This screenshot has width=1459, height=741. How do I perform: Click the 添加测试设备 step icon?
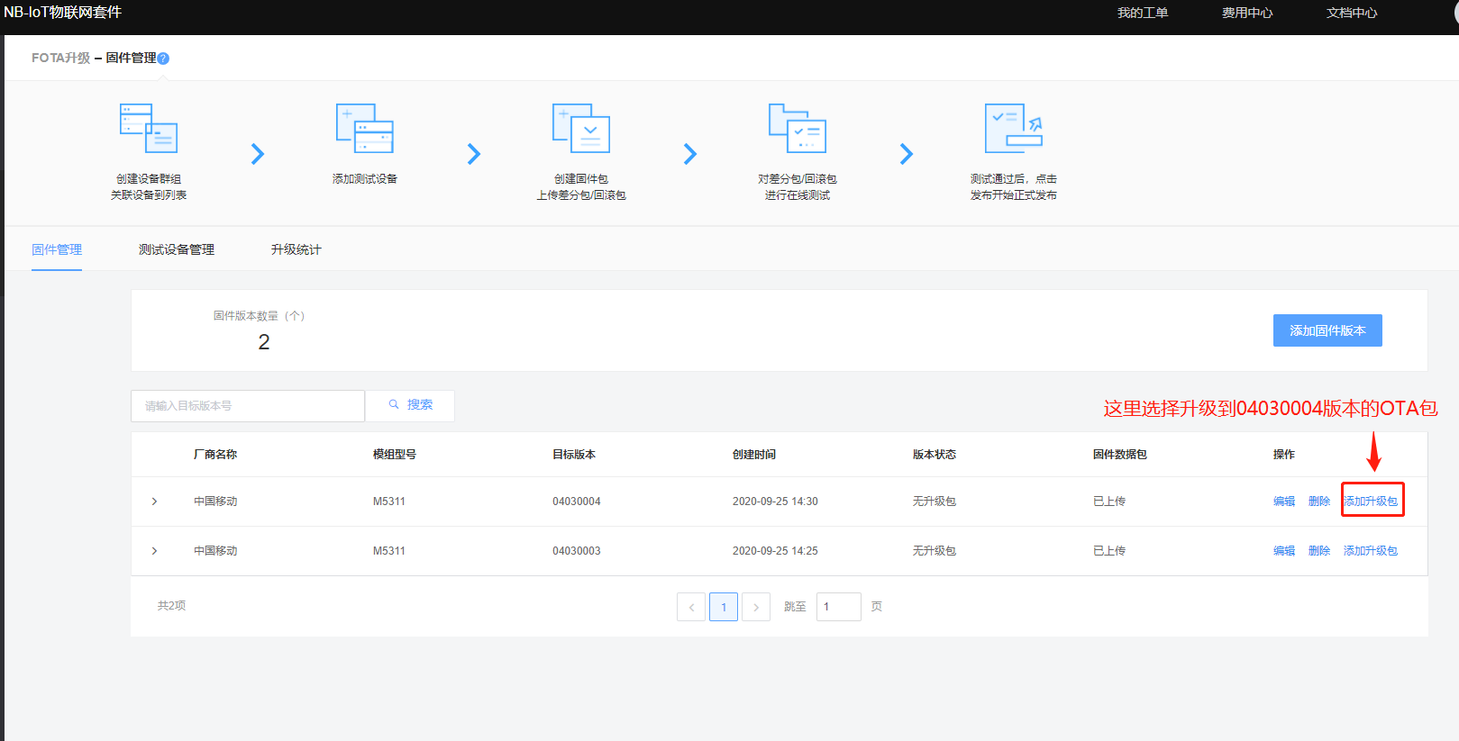(x=365, y=128)
